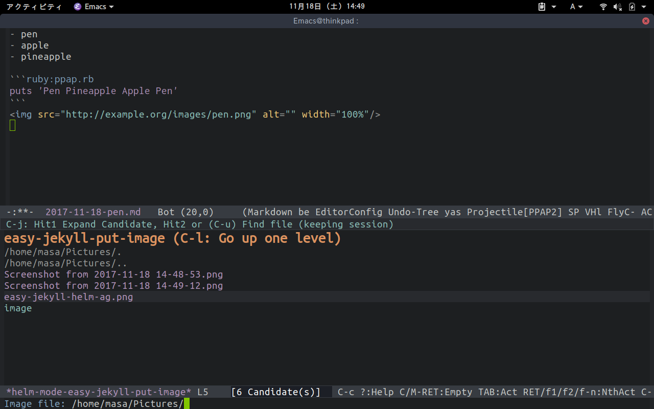Click the minibuffer path /home/masa/Pictures/
The height and width of the screenshot is (409, 654).
click(x=127, y=404)
